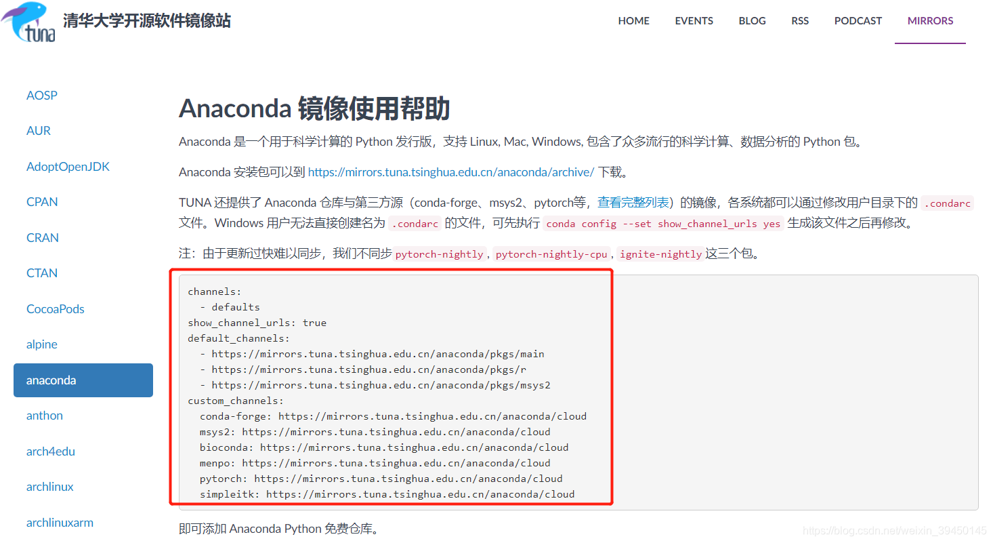Image resolution: width=993 pixels, height=543 pixels.
Task: Click the simpleitk channel line
Action: click(x=387, y=494)
